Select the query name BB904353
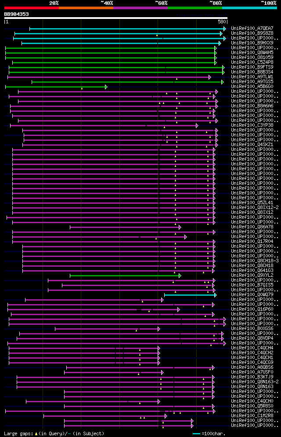 [16, 14]
